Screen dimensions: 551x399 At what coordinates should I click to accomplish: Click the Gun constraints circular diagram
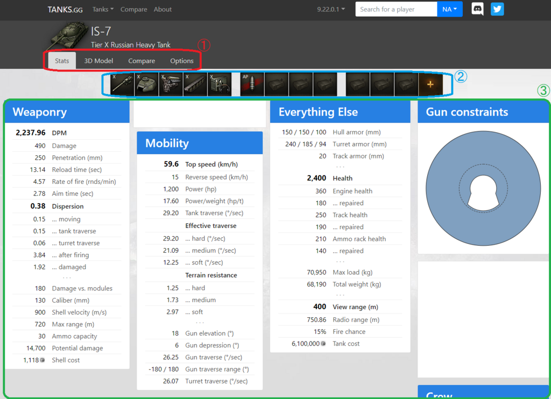click(483, 189)
